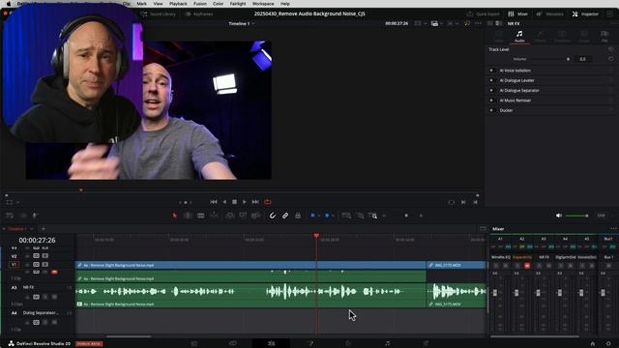Viewport: 619px width, 348px height.
Task: Click the DIM audio button
Action: coord(601,216)
